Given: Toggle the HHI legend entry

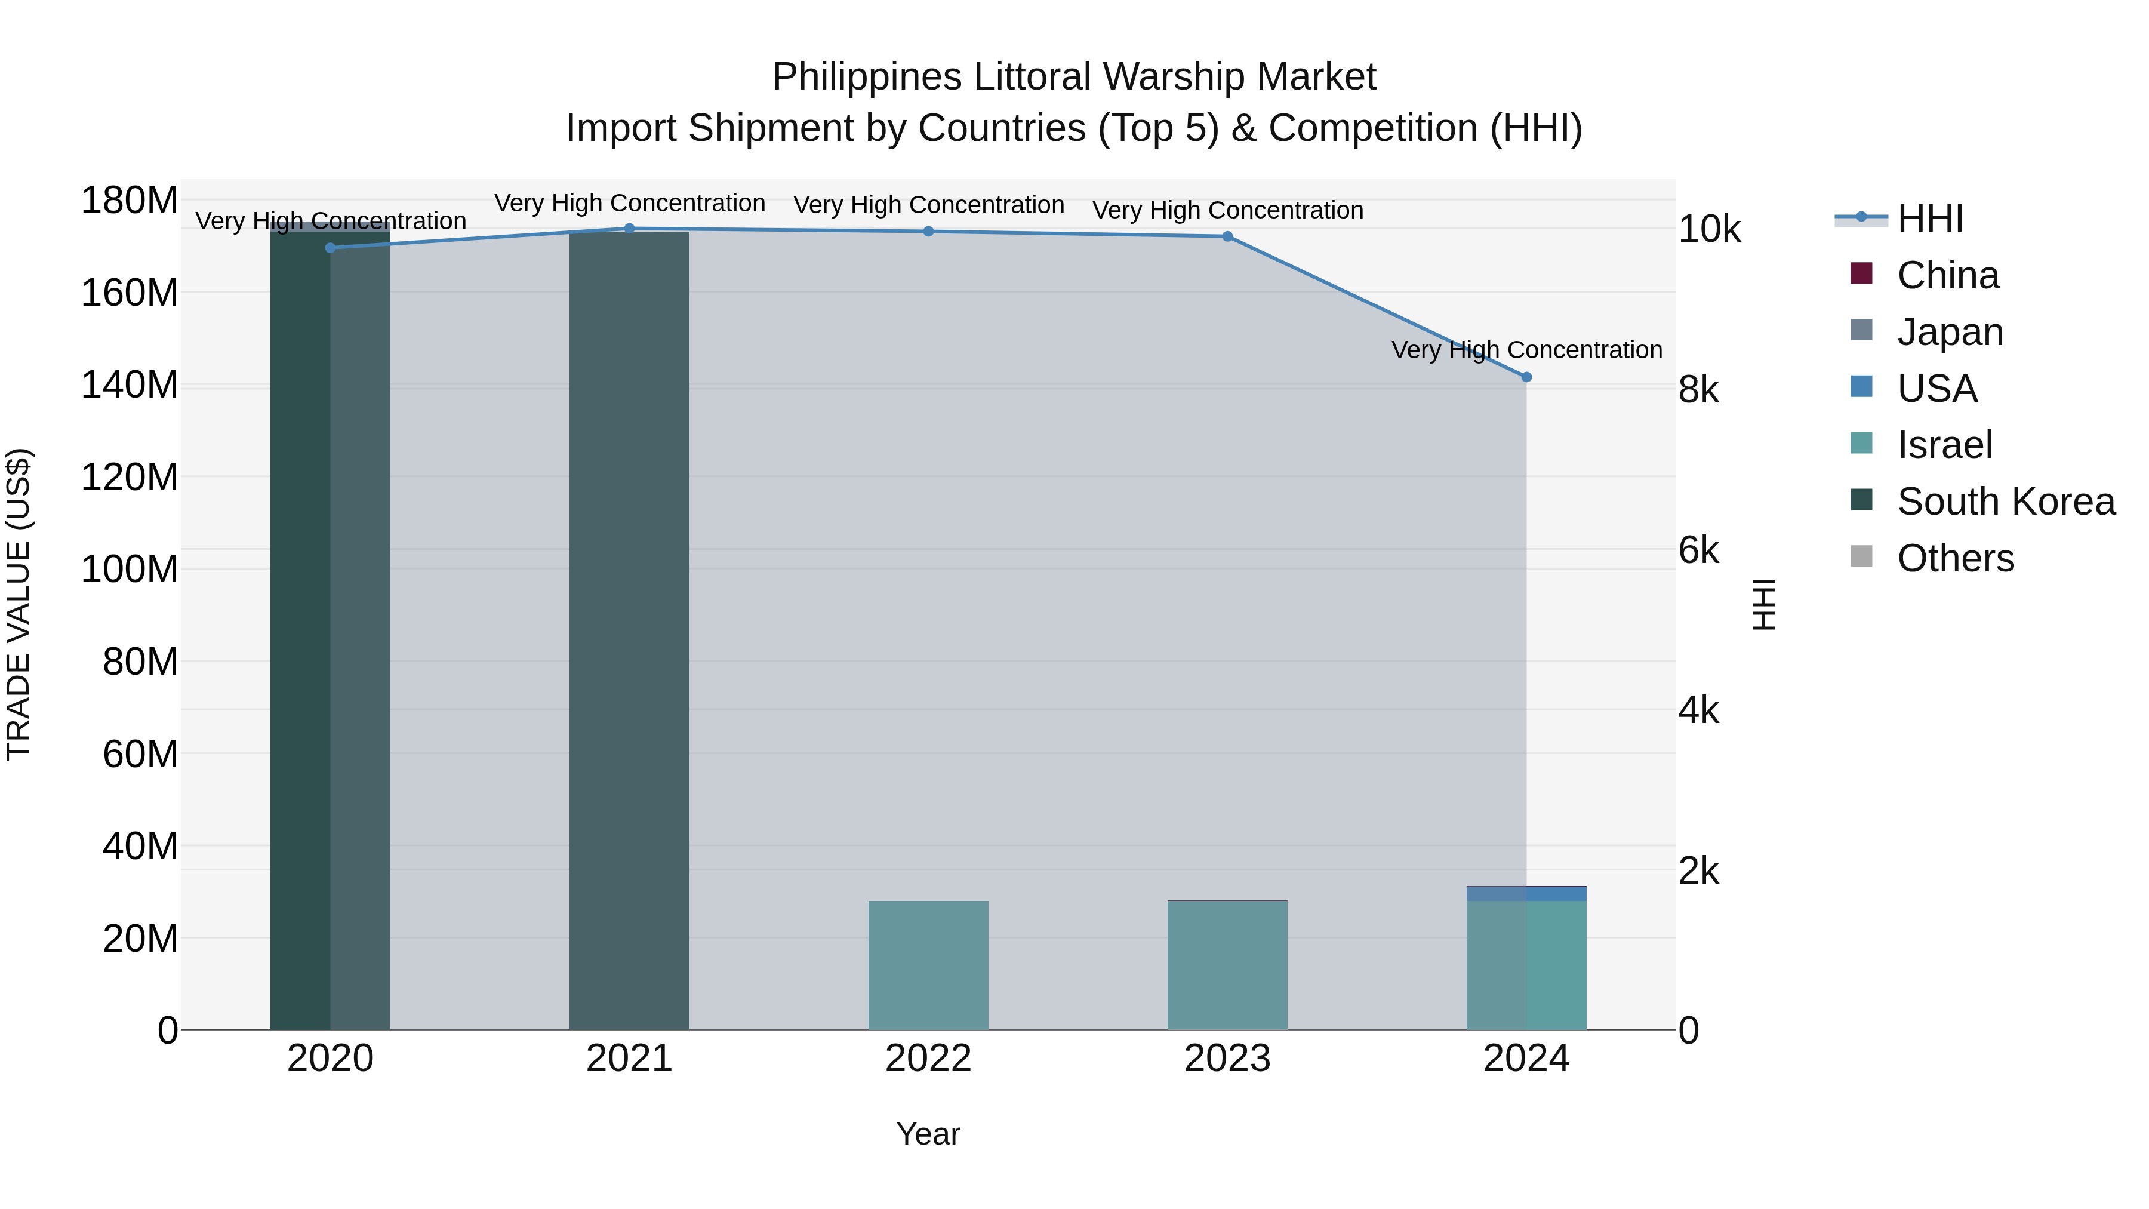Looking at the screenshot, I should click(1899, 219).
